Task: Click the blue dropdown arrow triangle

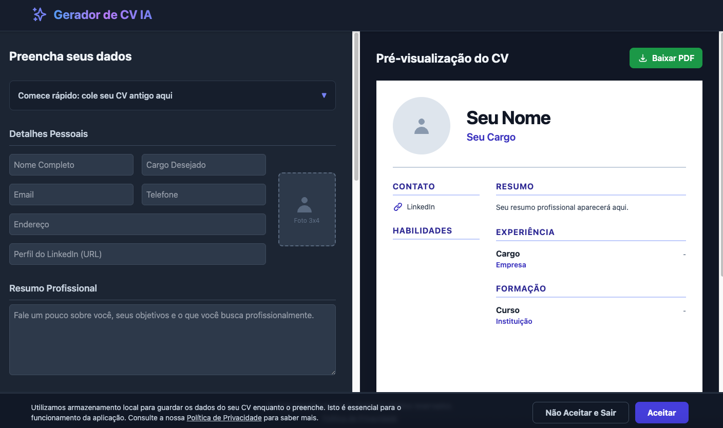Action: [x=324, y=95]
